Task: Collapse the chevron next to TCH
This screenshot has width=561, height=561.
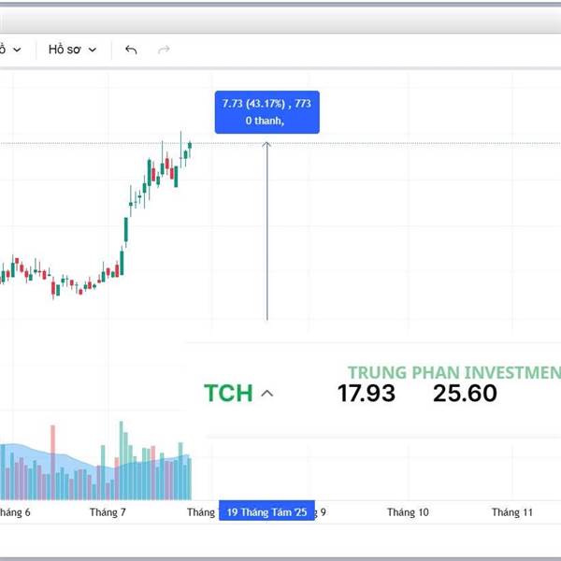Action: click(x=267, y=394)
